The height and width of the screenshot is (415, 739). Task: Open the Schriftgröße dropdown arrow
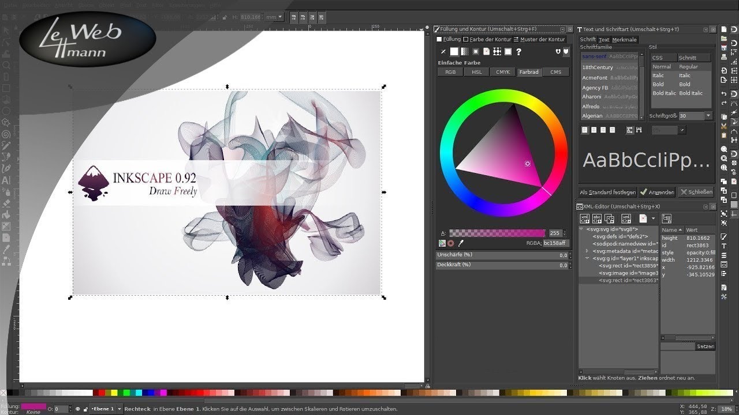pyautogui.click(x=708, y=115)
